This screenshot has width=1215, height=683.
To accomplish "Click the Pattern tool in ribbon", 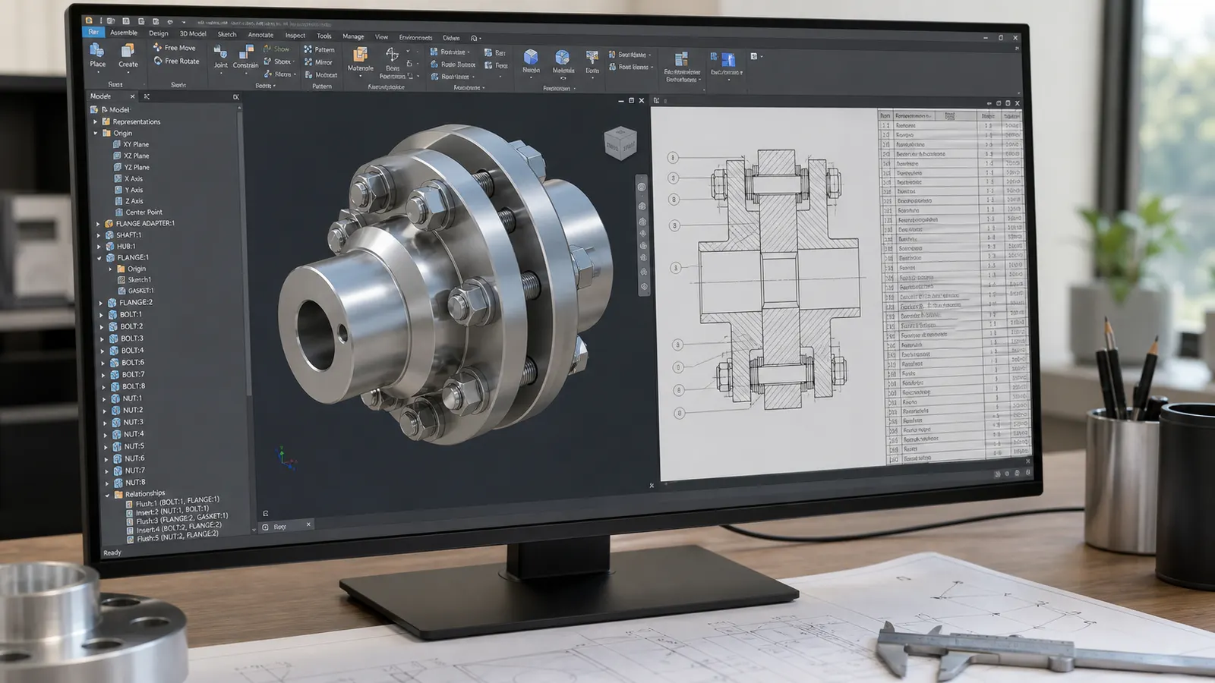I will [319, 50].
